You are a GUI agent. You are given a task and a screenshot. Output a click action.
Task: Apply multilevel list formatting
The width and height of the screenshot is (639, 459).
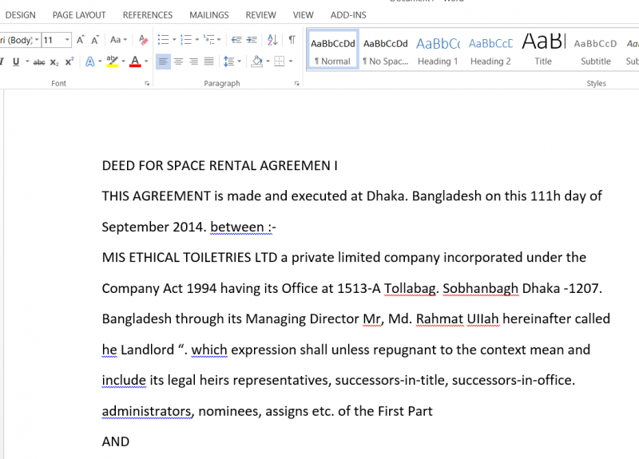tap(209, 39)
